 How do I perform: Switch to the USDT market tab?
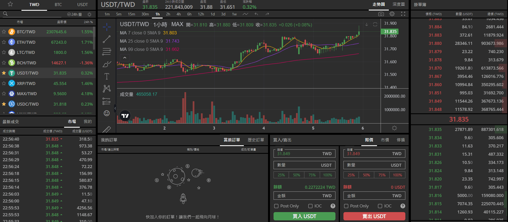pyautogui.click(x=83, y=5)
